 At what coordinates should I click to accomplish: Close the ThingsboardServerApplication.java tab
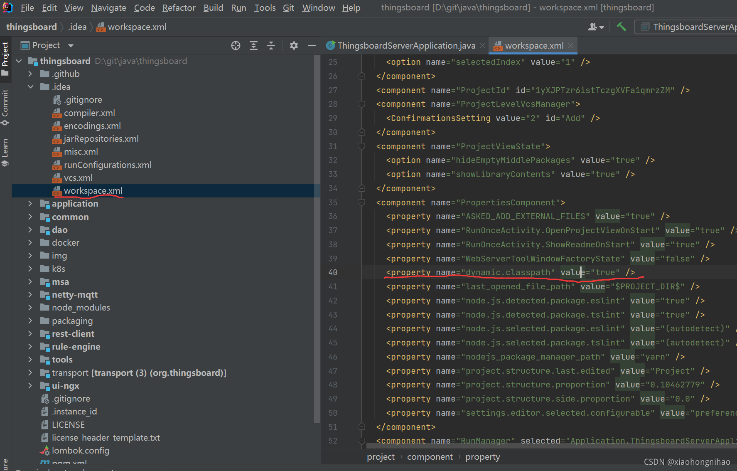[482, 46]
